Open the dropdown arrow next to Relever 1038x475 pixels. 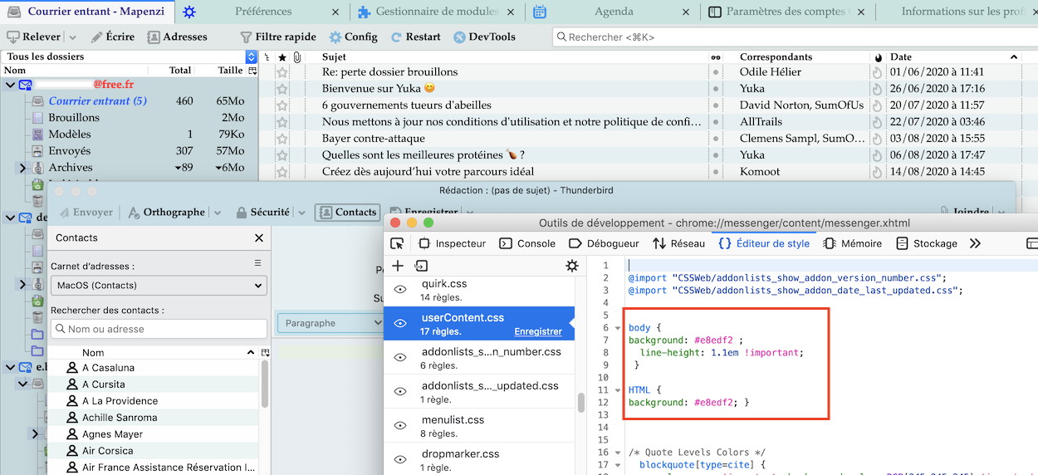click(72, 37)
